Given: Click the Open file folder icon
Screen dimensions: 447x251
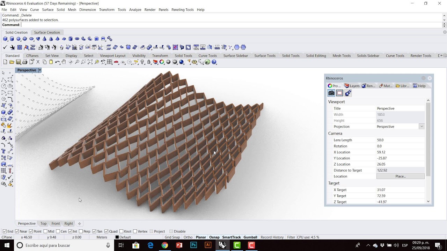Looking at the screenshot, I should pyautogui.click(x=12, y=62).
